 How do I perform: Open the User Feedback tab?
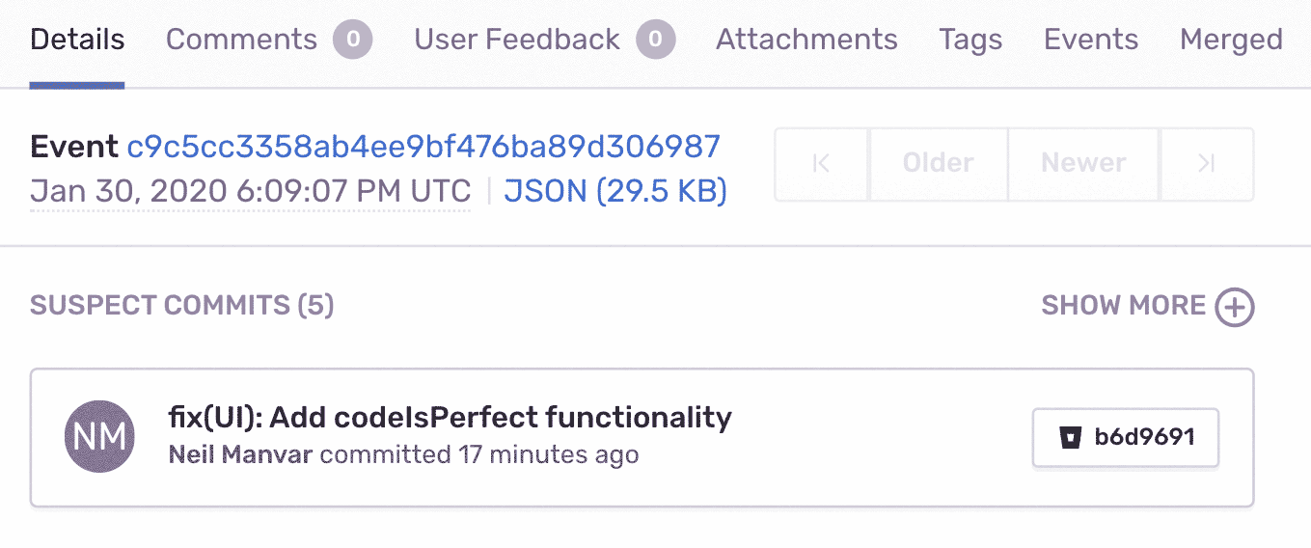click(x=516, y=40)
